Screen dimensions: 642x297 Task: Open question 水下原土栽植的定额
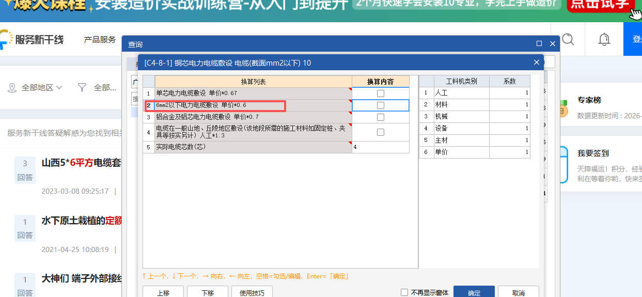(x=81, y=221)
